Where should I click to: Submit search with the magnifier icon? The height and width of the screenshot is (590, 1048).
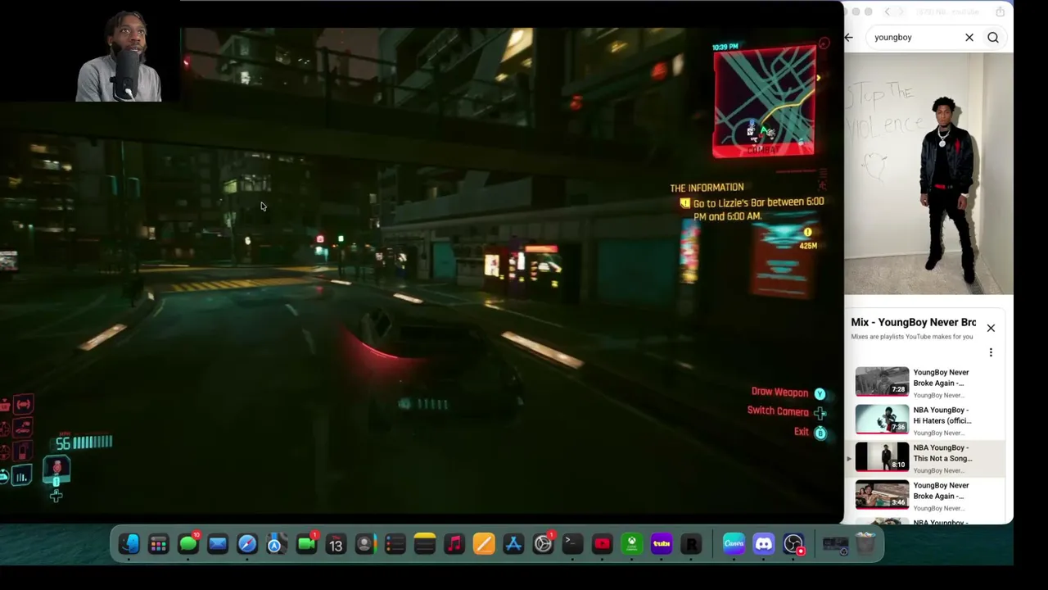[x=993, y=37]
